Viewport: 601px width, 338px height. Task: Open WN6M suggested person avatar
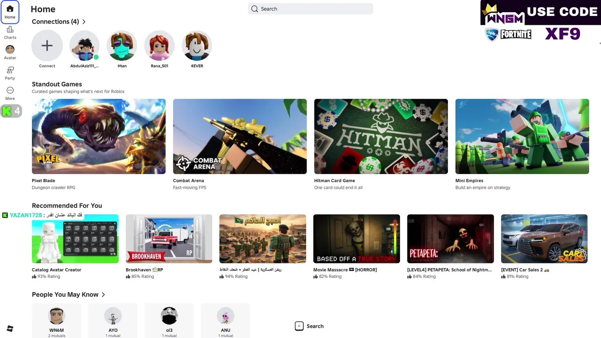coord(56,316)
